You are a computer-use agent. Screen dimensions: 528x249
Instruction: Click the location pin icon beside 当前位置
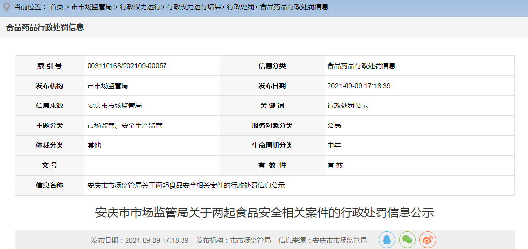pos(6,7)
